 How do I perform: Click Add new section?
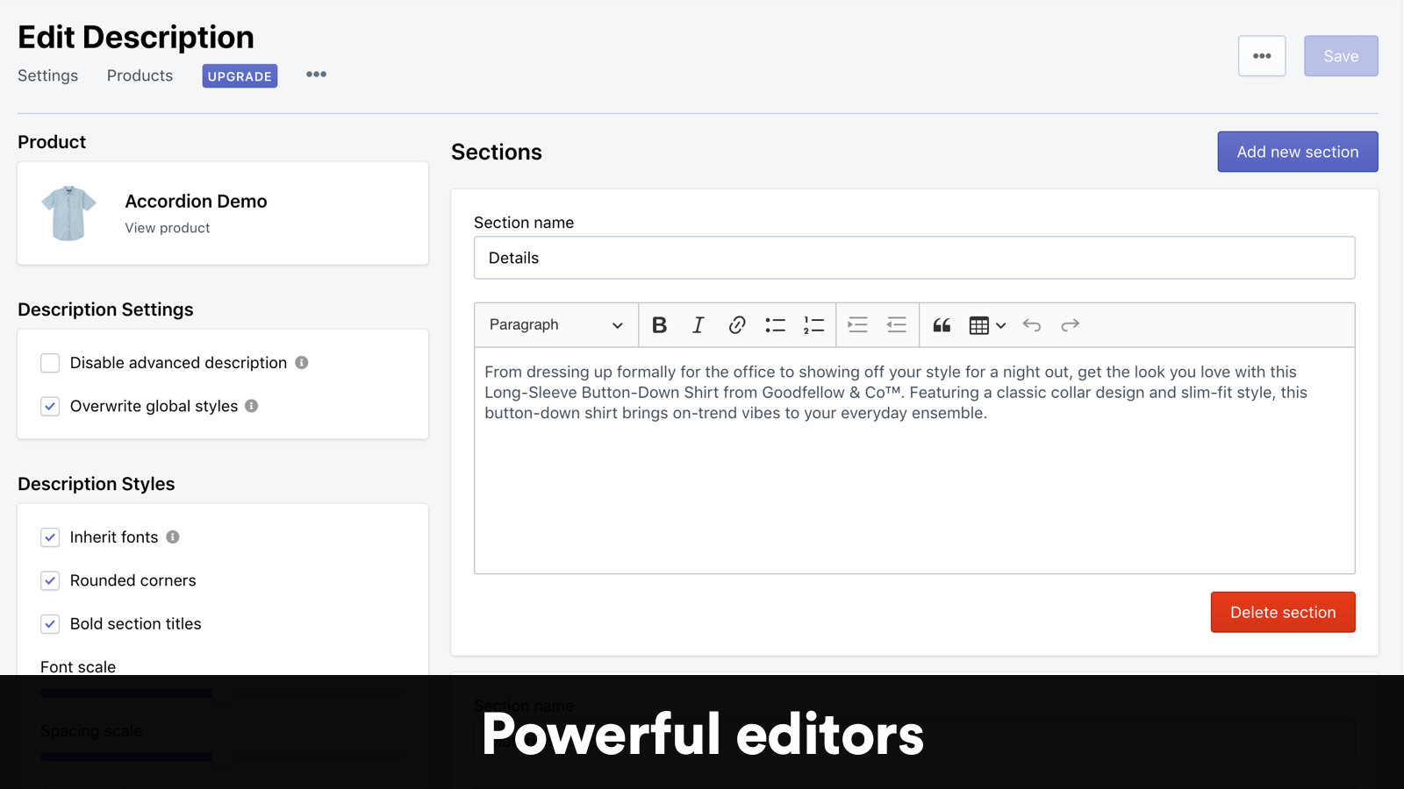1297,151
